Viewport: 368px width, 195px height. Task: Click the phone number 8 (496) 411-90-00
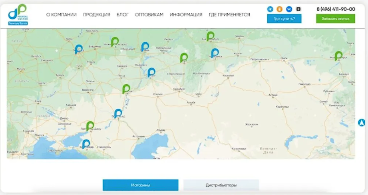pyautogui.click(x=336, y=9)
